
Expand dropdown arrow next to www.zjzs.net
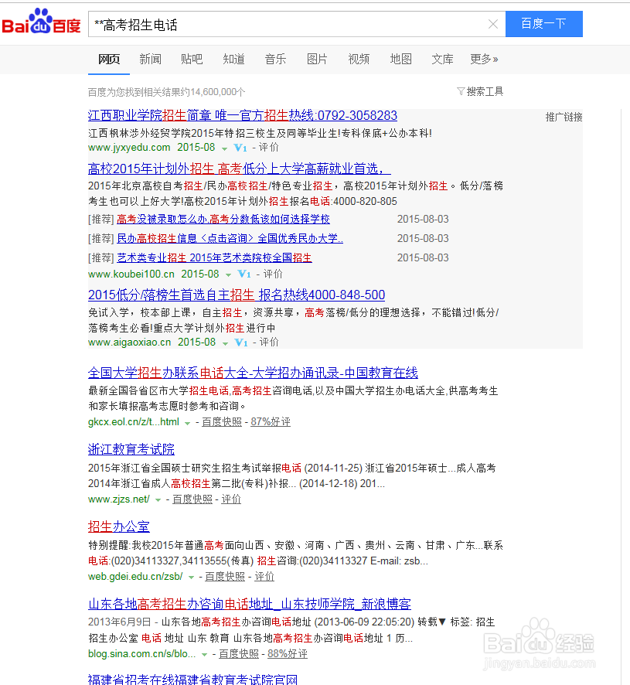click(158, 500)
